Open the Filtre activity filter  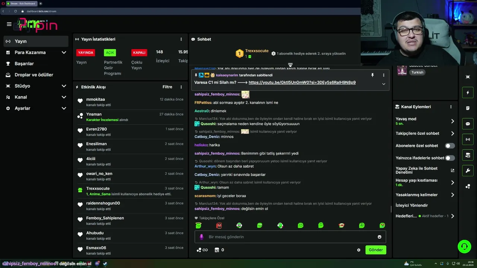pos(167,87)
